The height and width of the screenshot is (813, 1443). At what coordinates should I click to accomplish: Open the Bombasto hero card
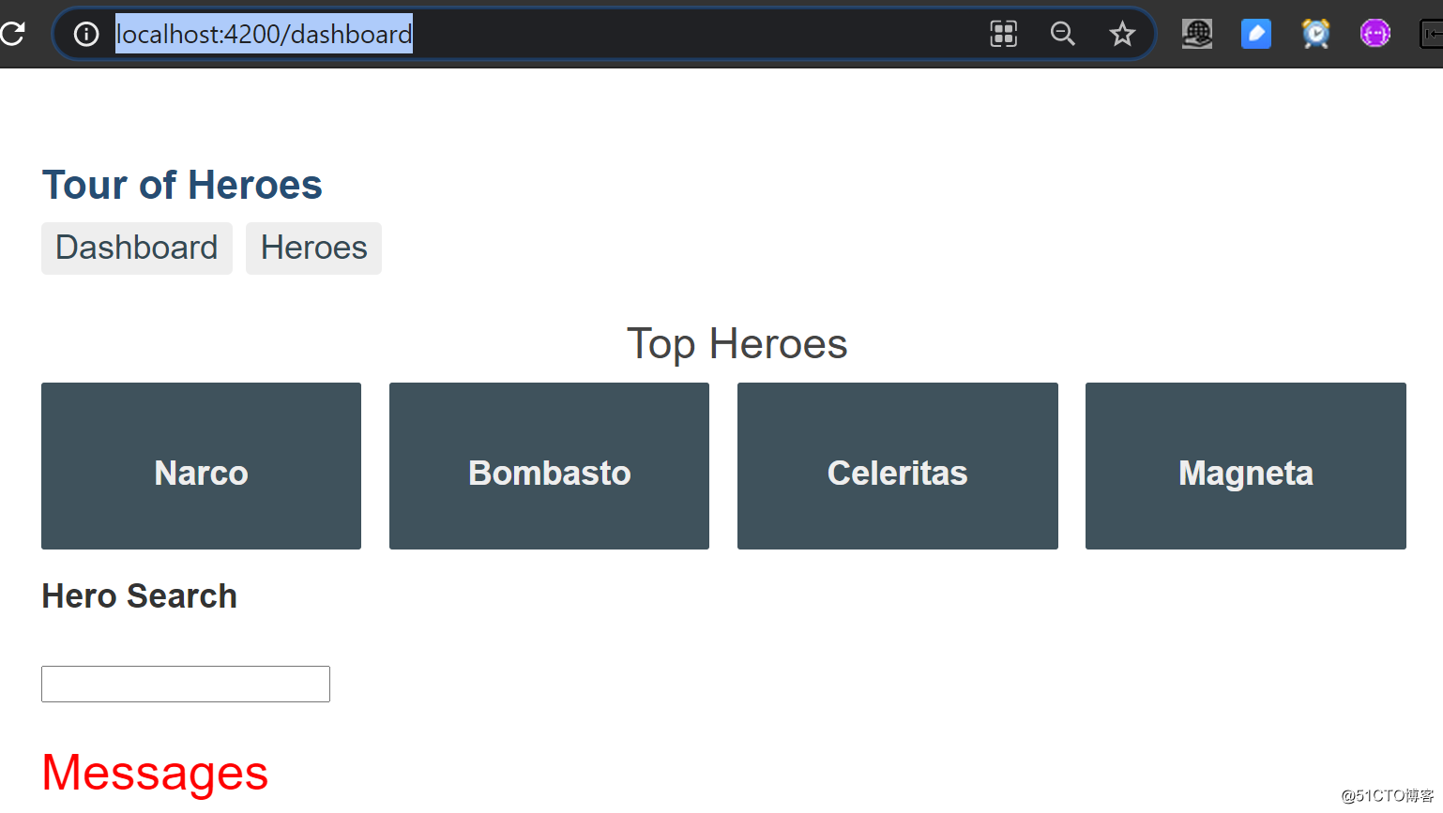[549, 466]
